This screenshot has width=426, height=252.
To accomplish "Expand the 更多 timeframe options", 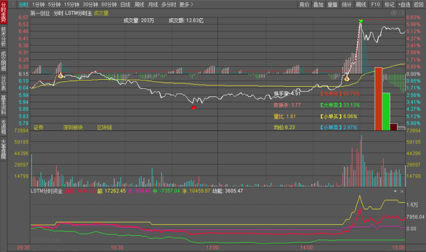I will [186, 5].
